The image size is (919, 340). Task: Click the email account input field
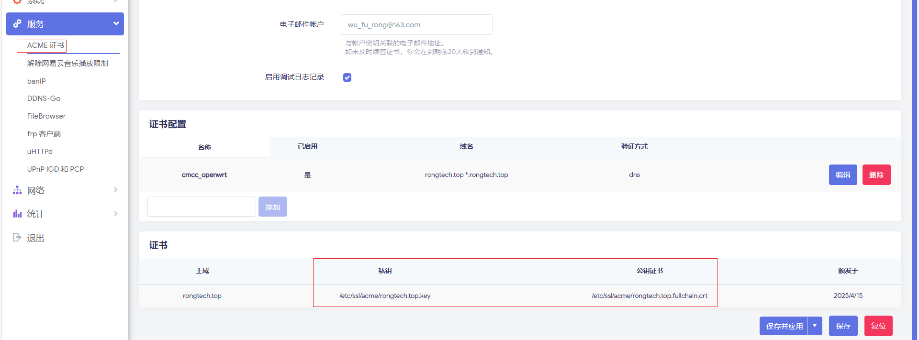pos(416,25)
